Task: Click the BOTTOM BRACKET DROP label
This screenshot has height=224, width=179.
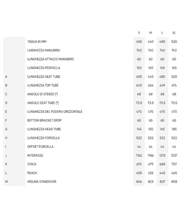Action: tap(44, 121)
